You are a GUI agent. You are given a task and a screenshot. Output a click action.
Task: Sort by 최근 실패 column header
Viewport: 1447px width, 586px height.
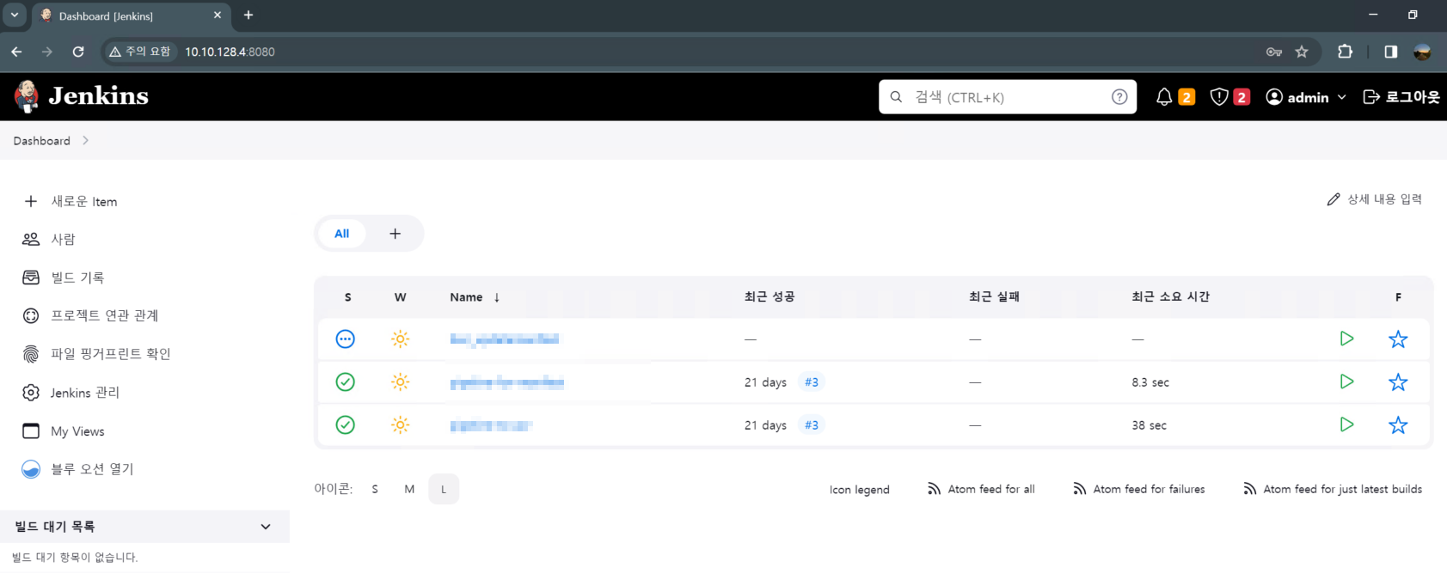[994, 296]
